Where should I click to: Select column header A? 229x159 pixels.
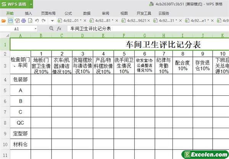tap(20, 35)
